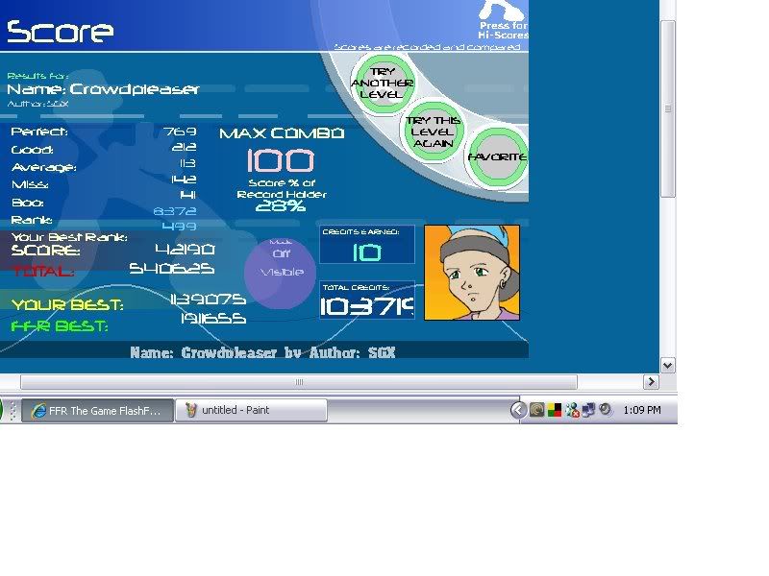Screen dimensions: 769x576
Task: Switch to the FFR The Game taskbar window
Action: pyautogui.click(x=96, y=410)
